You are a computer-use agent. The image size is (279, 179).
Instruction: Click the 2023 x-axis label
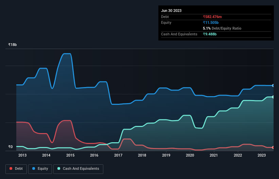262,155
